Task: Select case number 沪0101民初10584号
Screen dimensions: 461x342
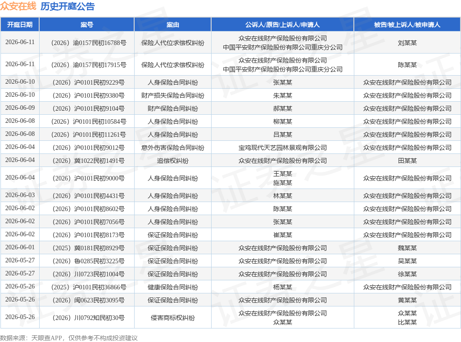Action: 89,121
